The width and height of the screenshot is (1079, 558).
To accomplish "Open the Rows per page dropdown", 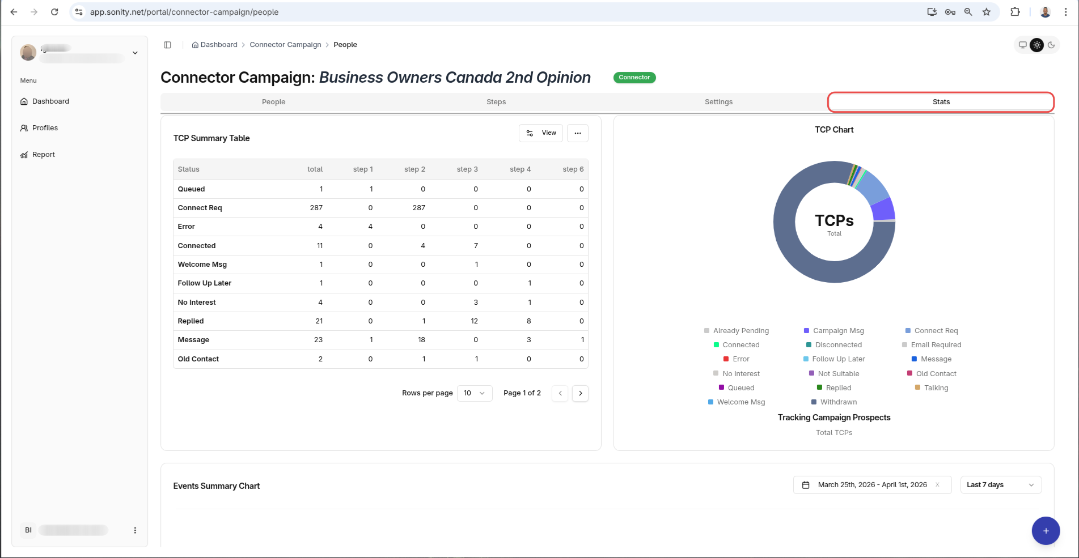I will pos(475,393).
